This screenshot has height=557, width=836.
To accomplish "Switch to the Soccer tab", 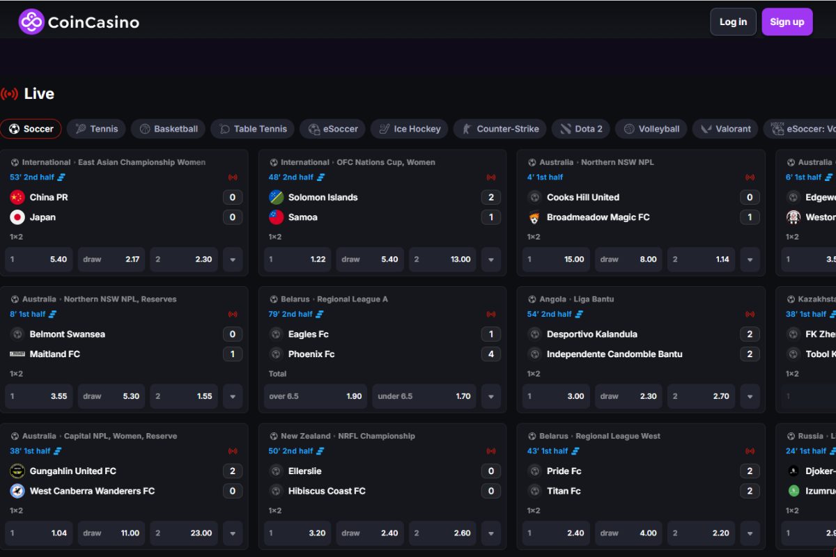I will [31, 129].
